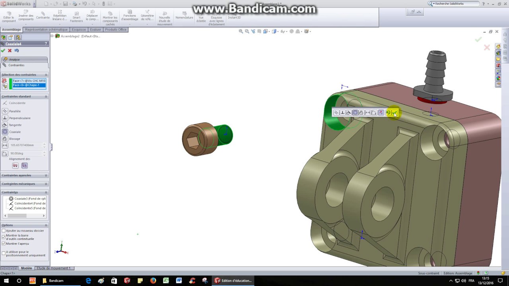Click the lock icon in the floating mate toolbar
509x286 pixels.
click(361, 113)
